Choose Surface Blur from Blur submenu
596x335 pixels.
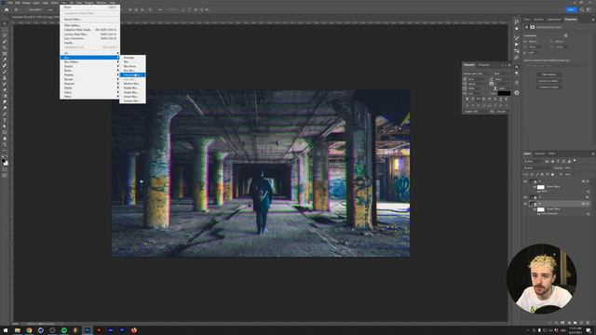point(132,101)
